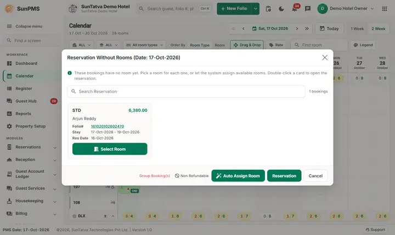This screenshot has width=395, height=235.
Task: Open folio link 161020102602470
Action: coord(108,126)
